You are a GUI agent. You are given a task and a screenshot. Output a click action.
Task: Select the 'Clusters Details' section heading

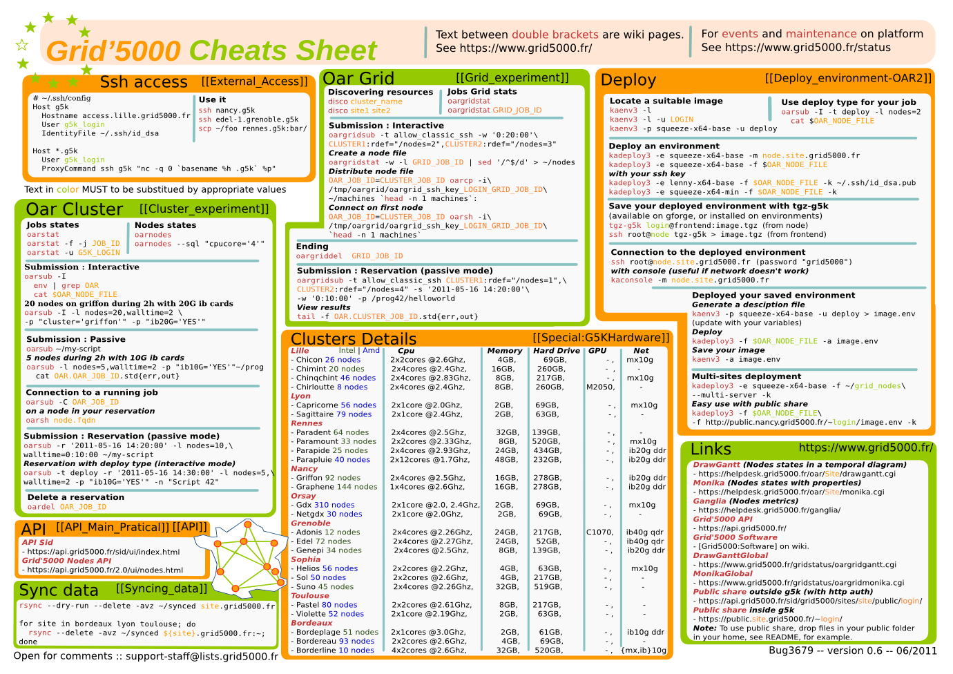(x=354, y=339)
